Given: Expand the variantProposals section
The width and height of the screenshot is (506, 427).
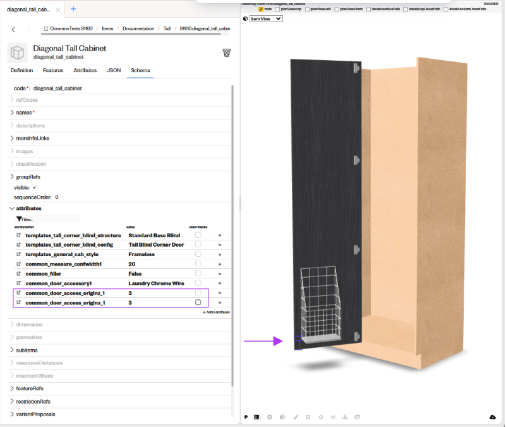Looking at the screenshot, I should click(12, 414).
